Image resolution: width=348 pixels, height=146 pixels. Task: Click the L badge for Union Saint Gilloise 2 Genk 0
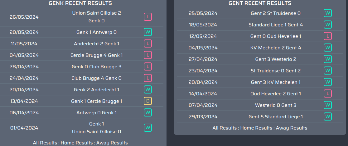pos(148,17)
